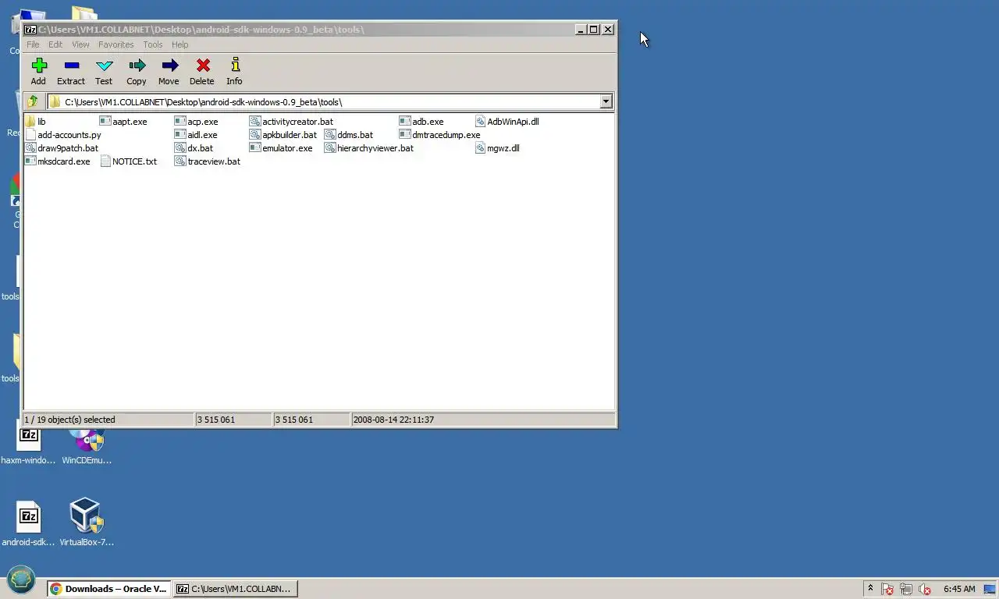999x599 pixels.
Task: Select android-sdk 7z desktop icon
Action: 28,523
